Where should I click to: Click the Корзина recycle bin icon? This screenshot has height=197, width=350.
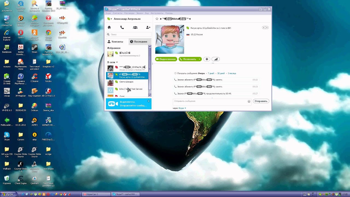coord(7,180)
